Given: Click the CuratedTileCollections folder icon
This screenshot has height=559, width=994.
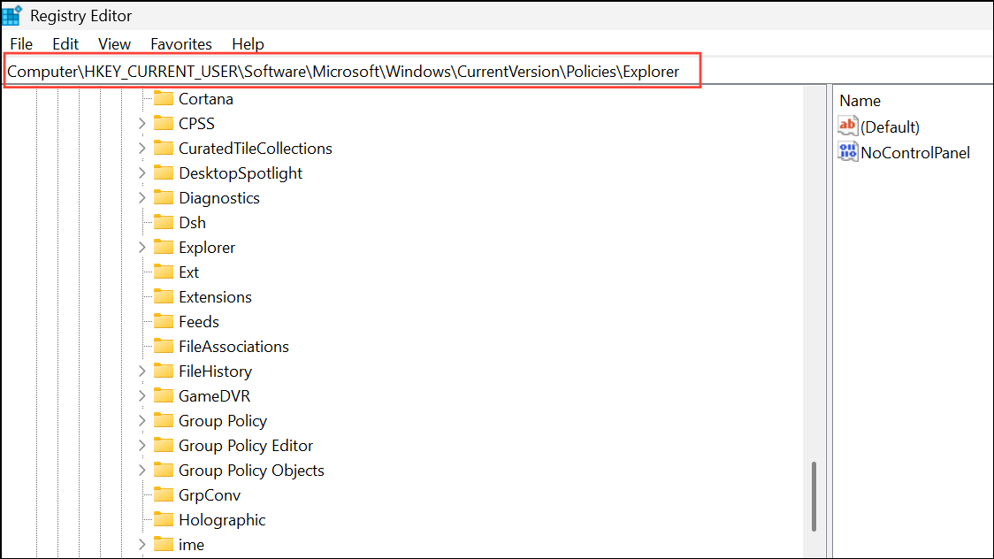Looking at the screenshot, I should (x=164, y=148).
